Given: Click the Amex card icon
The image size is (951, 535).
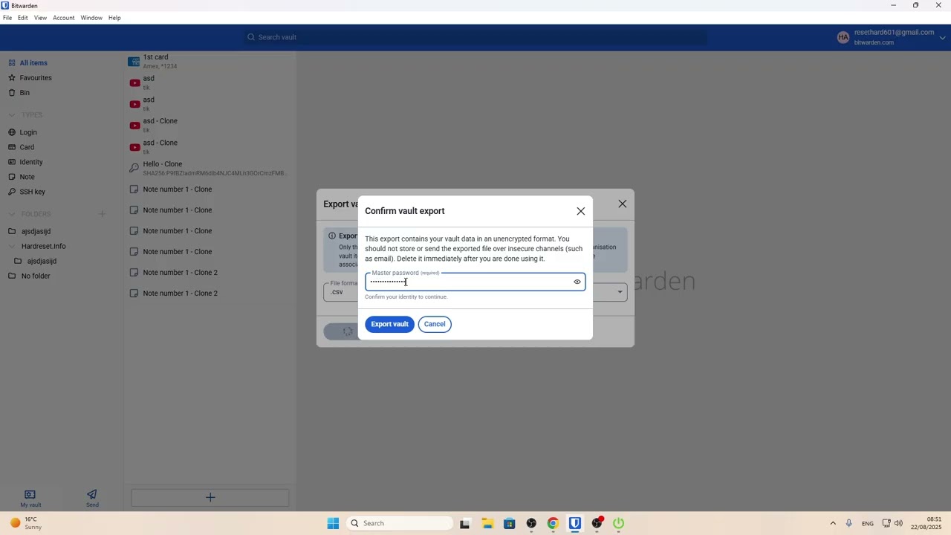Looking at the screenshot, I should (134, 62).
